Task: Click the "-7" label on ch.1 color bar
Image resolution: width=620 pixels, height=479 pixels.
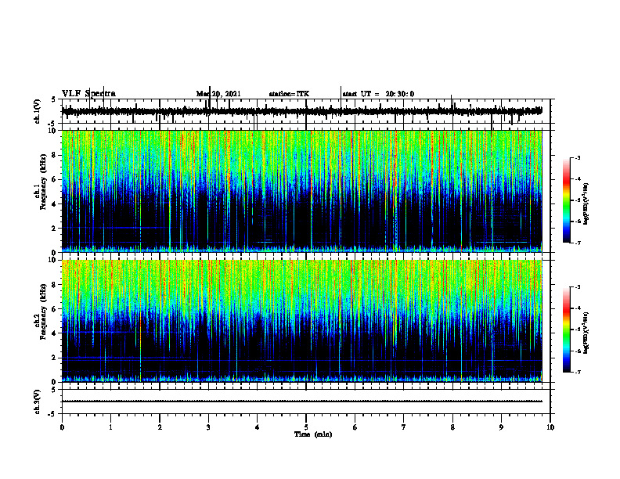Action: pos(577,243)
